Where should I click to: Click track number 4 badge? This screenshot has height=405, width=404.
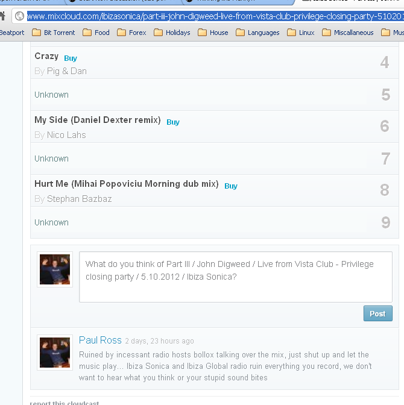pos(385,62)
